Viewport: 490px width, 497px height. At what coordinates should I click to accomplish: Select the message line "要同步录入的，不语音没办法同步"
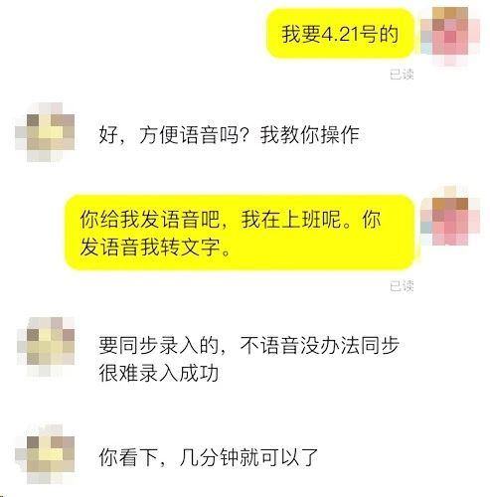248,346
